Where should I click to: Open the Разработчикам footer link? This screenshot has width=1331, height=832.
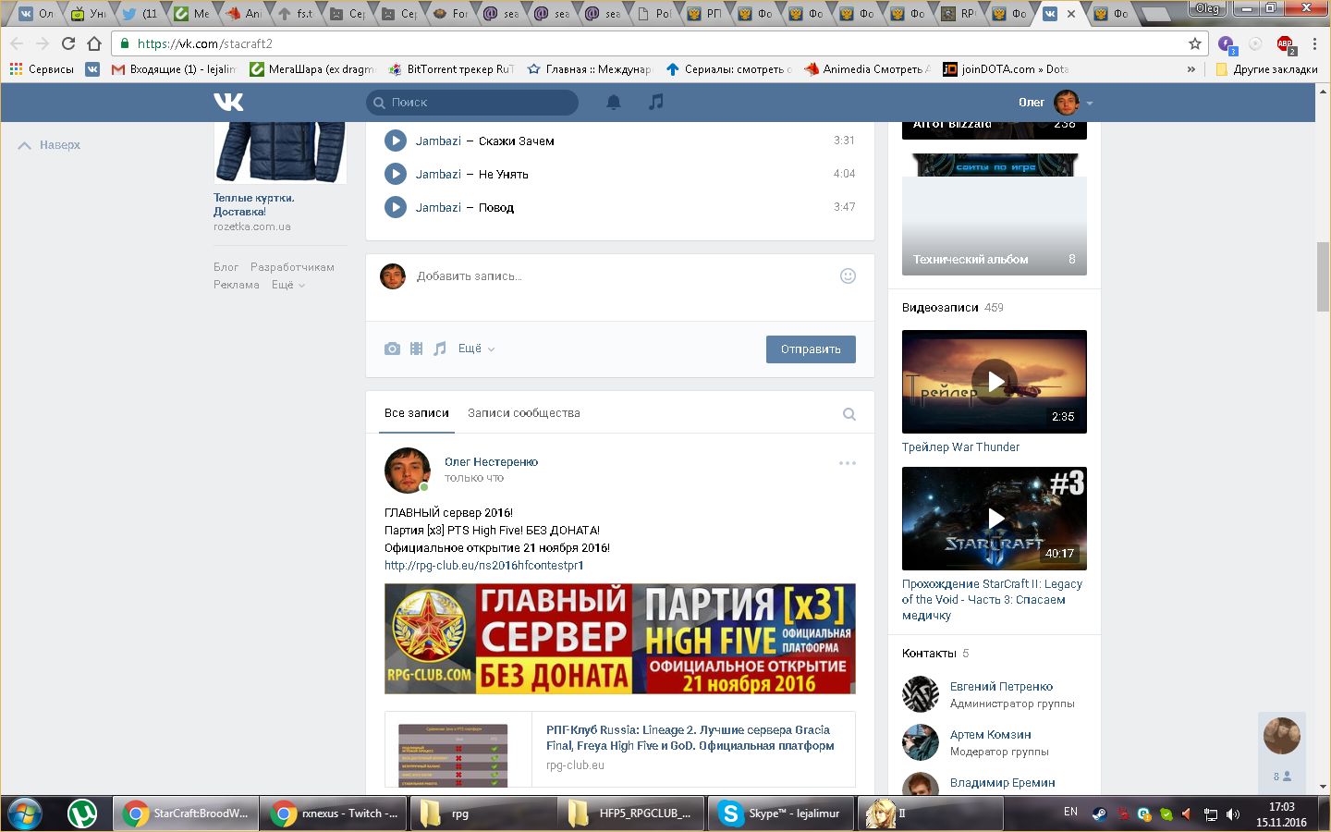click(x=292, y=267)
